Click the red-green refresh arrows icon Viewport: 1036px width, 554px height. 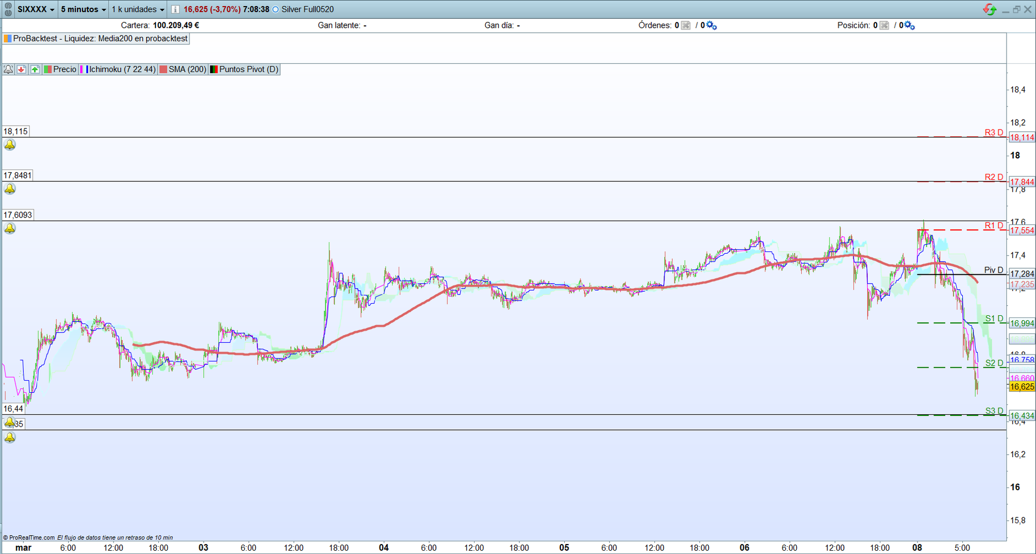click(989, 9)
